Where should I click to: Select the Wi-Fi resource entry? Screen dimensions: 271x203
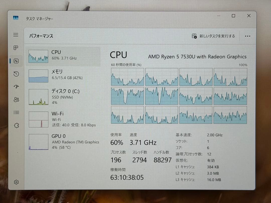63,119
